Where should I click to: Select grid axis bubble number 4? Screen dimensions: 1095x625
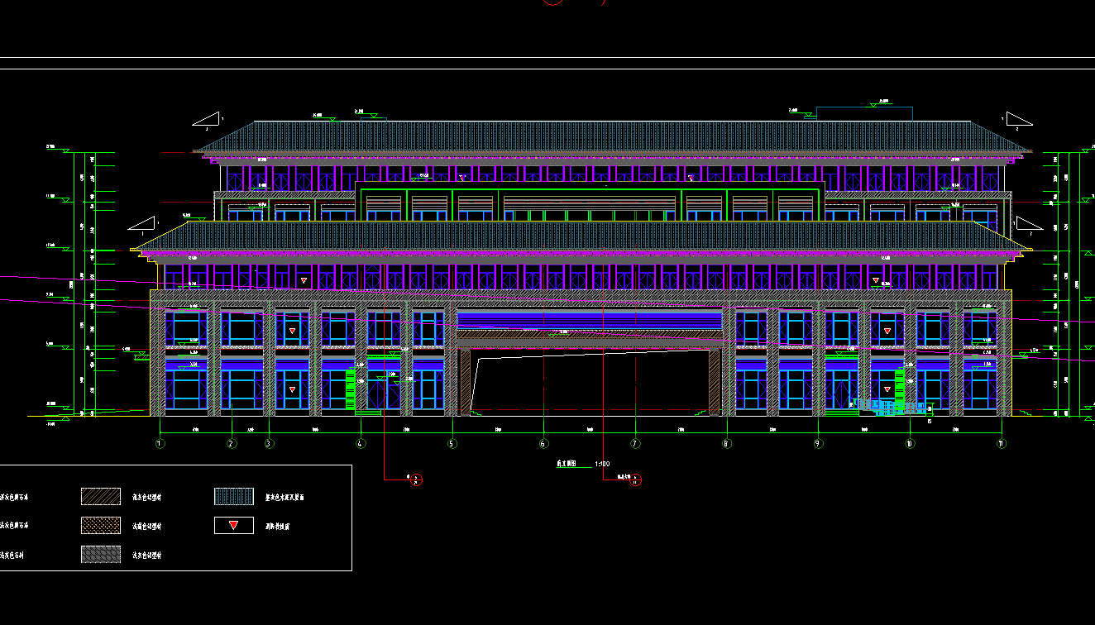point(361,443)
